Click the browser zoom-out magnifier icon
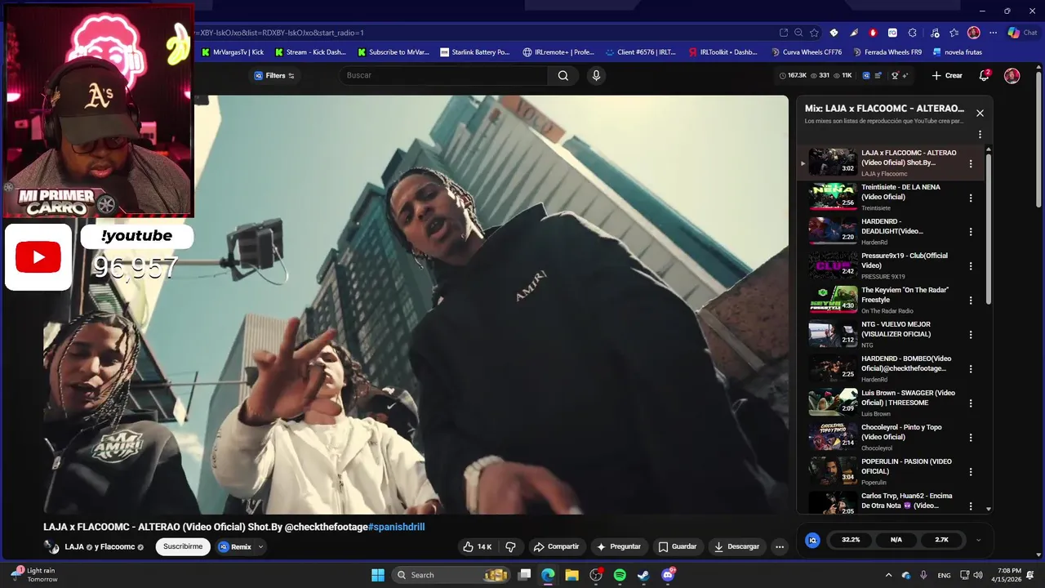This screenshot has height=588, width=1045. (798, 33)
